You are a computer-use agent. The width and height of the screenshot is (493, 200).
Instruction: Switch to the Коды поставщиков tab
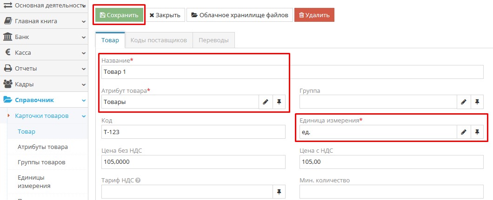tap(159, 40)
